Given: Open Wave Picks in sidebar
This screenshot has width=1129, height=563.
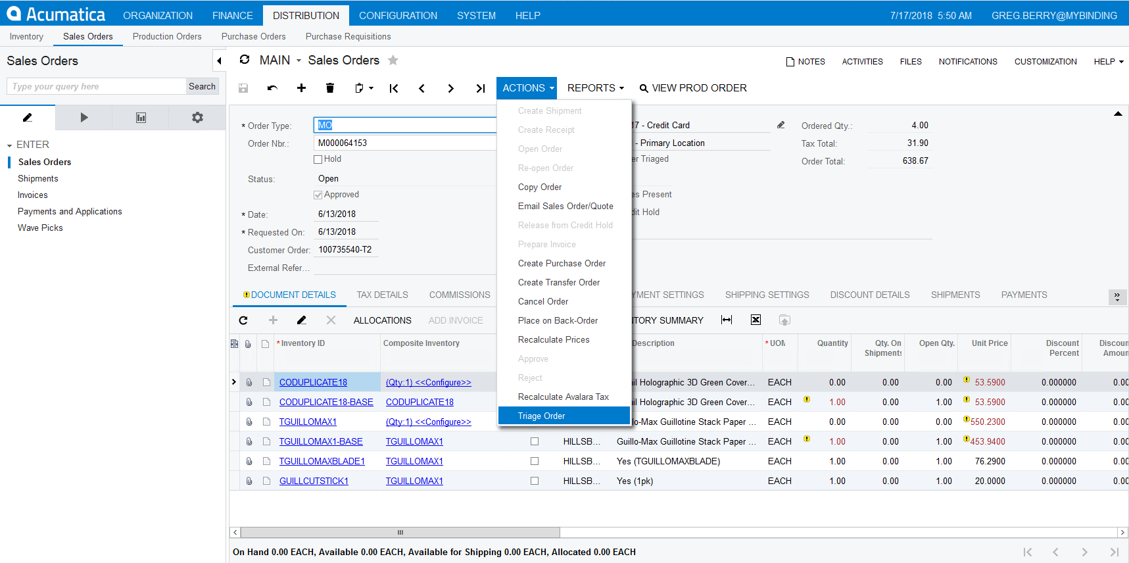Looking at the screenshot, I should pyautogui.click(x=40, y=228).
